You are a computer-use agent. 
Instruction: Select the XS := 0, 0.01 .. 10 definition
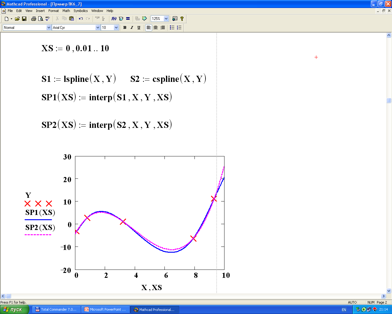75,48
